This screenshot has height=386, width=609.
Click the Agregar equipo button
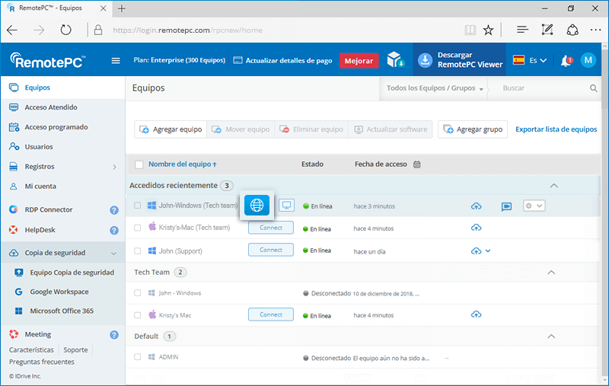(x=171, y=129)
